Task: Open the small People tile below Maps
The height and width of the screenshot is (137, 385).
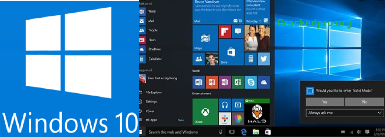Action: [199, 59]
